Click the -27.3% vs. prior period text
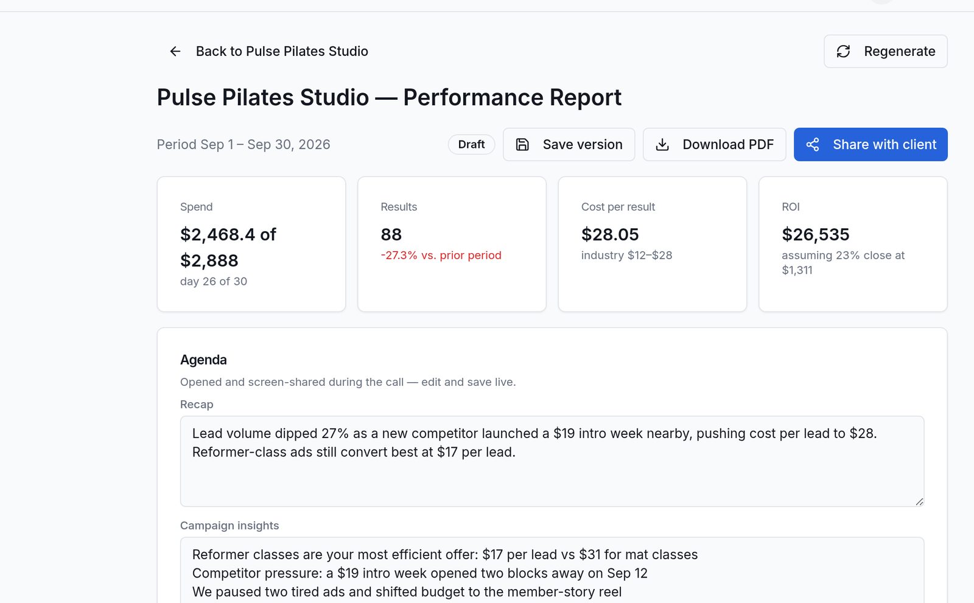Screen dimensions: 974x603 pyautogui.click(x=441, y=255)
